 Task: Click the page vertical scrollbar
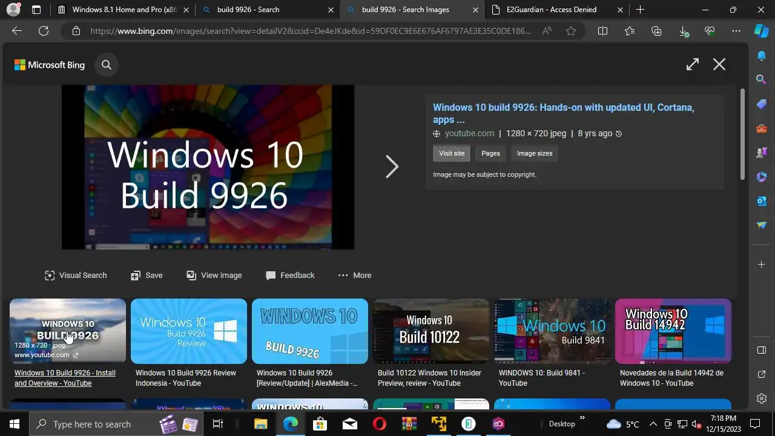[x=742, y=134]
